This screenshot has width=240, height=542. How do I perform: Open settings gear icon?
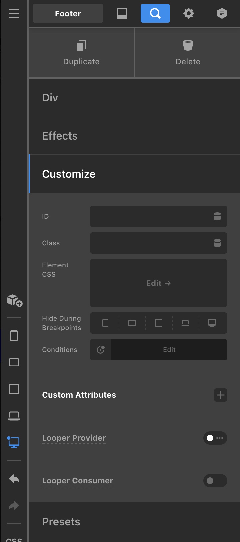click(x=189, y=13)
